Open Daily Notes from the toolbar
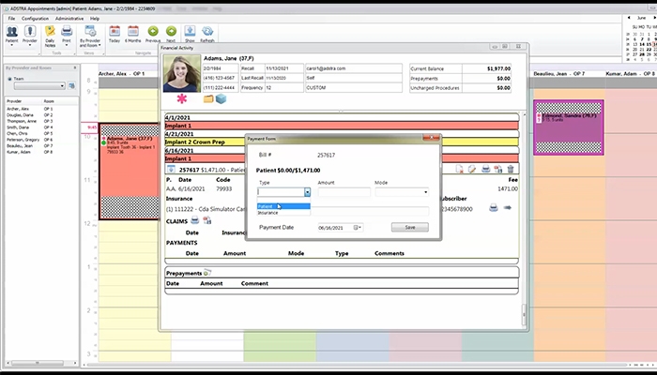This screenshot has width=657, height=375. [50, 36]
